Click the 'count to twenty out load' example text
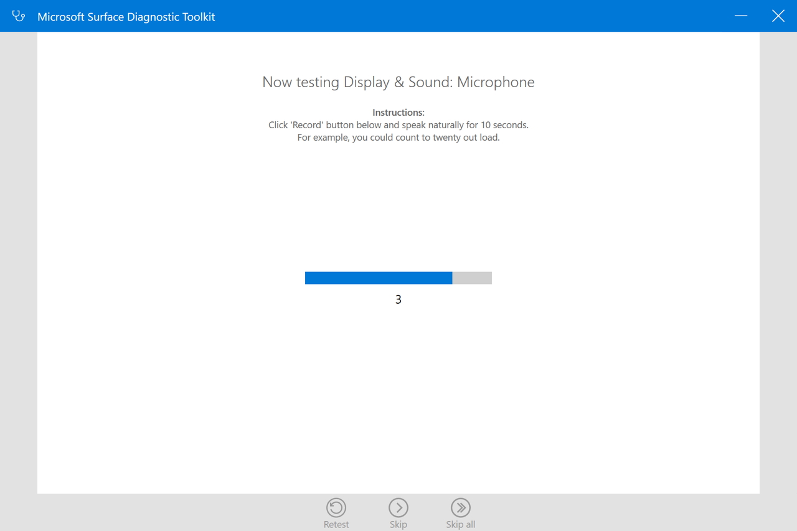797x531 pixels. [x=398, y=138]
